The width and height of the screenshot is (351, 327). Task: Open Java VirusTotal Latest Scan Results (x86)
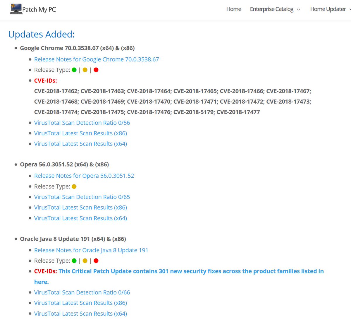pyautogui.click(x=80, y=303)
